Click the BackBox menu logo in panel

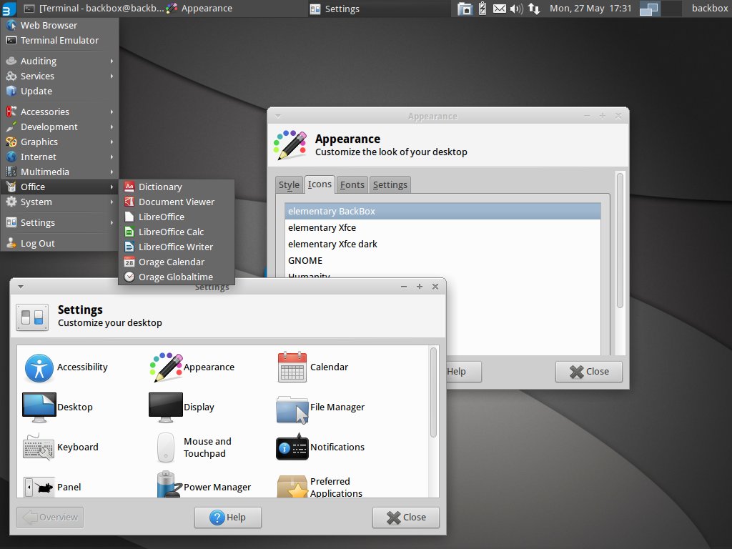pyautogui.click(x=9, y=9)
